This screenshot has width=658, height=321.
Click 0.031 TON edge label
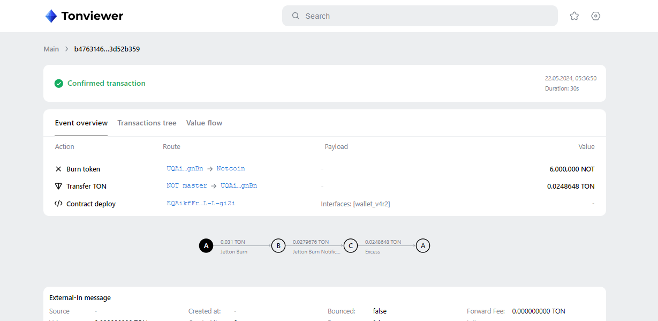233,242
